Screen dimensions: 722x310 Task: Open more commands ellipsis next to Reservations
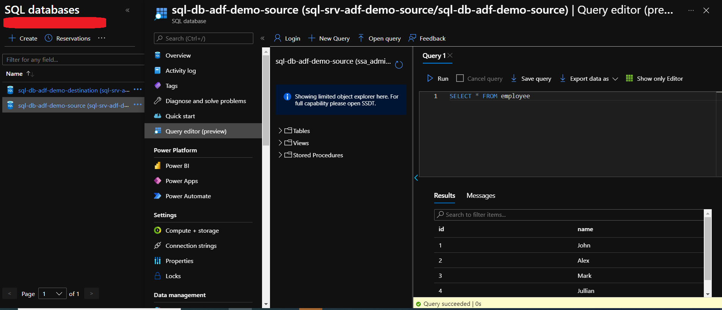click(101, 38)
